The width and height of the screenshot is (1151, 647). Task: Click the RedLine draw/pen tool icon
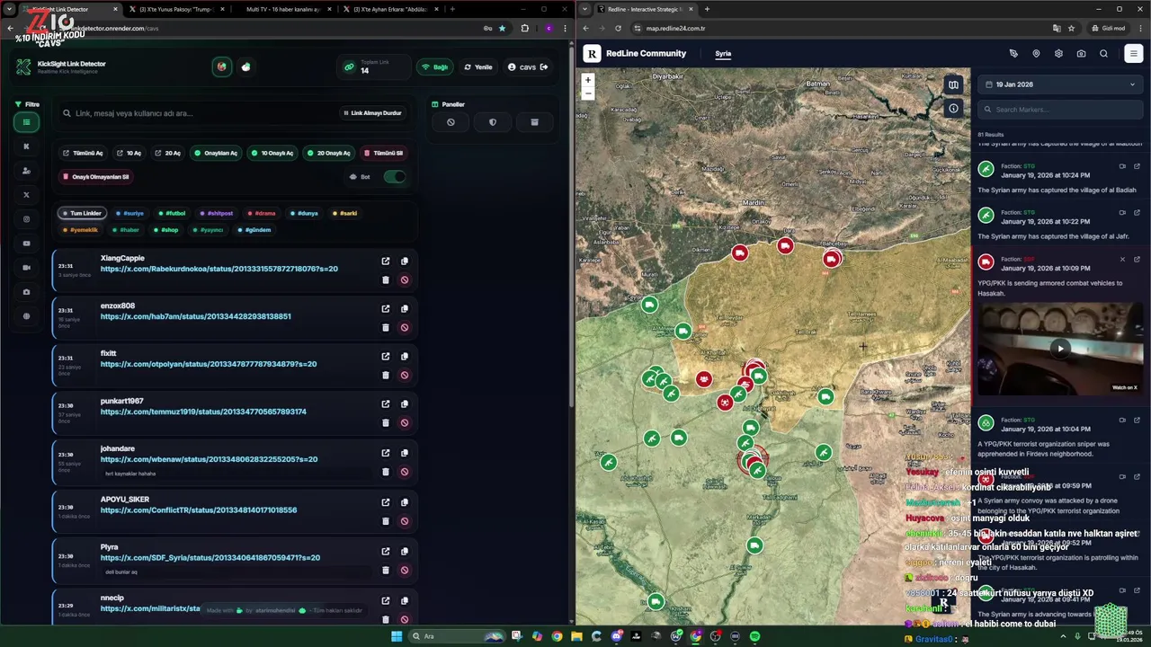click(1013, 54)
